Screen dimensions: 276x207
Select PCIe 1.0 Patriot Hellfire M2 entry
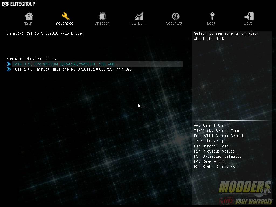(72, 69)
